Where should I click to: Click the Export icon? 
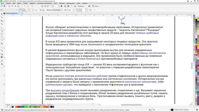click(45, 6)
